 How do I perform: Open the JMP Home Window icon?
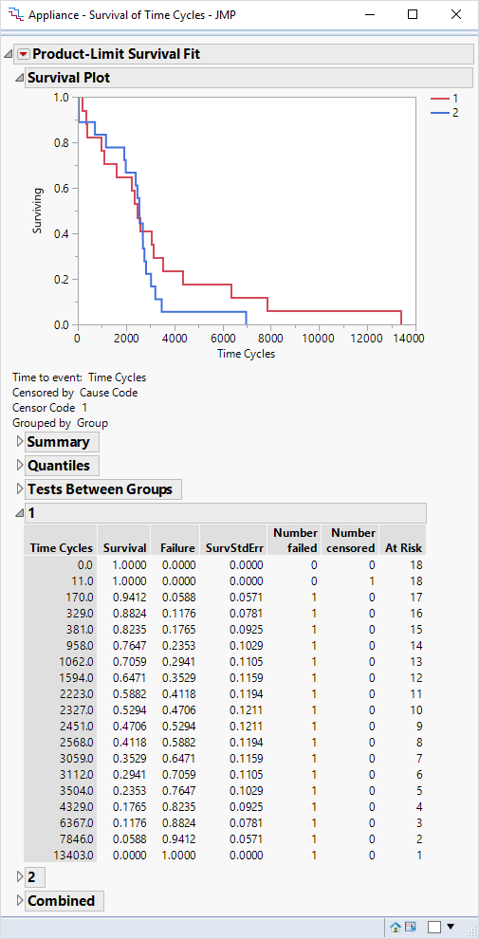(x=396, y=927)
